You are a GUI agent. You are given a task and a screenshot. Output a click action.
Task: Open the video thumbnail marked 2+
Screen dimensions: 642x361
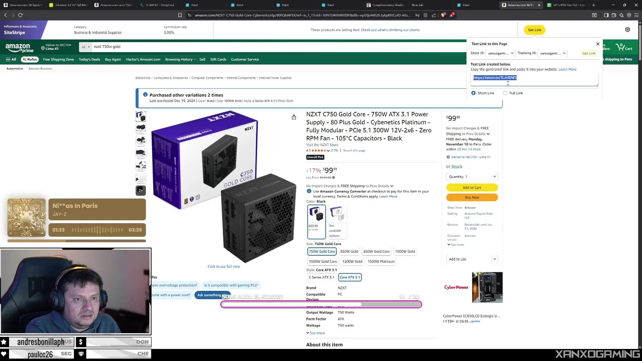pos(140,190)
